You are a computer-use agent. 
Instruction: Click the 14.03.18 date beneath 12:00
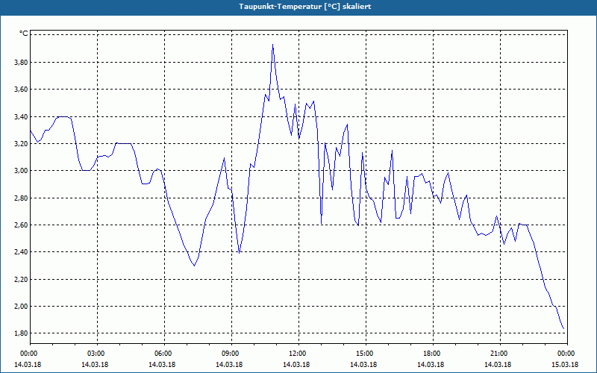tap(296, 365)
